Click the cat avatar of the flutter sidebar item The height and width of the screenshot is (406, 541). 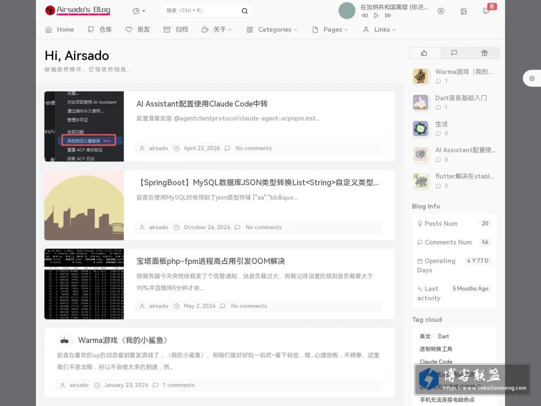pos(421,181)
